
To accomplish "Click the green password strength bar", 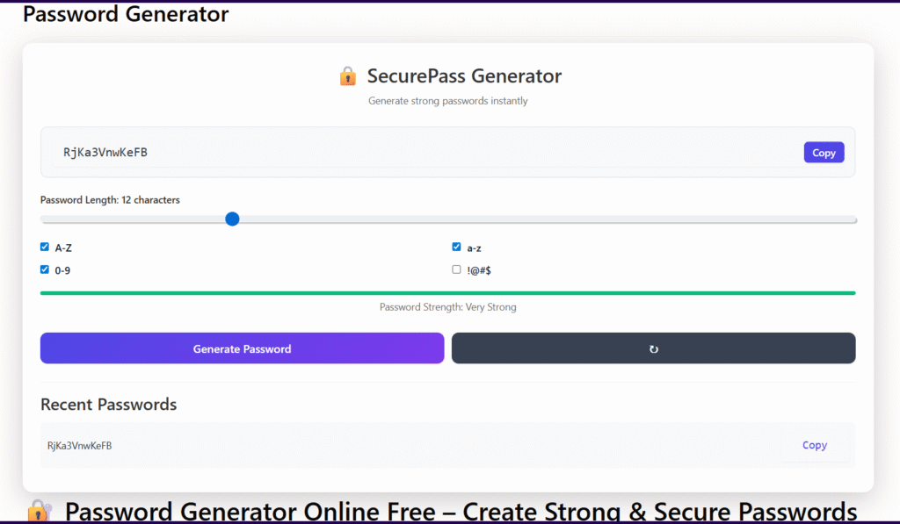I will tap(448, 291).
